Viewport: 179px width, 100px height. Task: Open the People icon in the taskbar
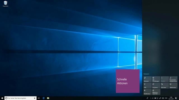pos(147,98)
